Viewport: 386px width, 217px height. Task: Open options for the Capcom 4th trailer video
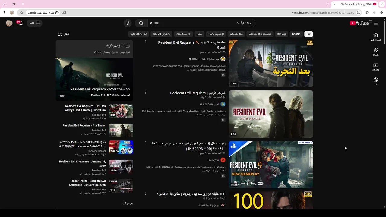tap(145, 92)
